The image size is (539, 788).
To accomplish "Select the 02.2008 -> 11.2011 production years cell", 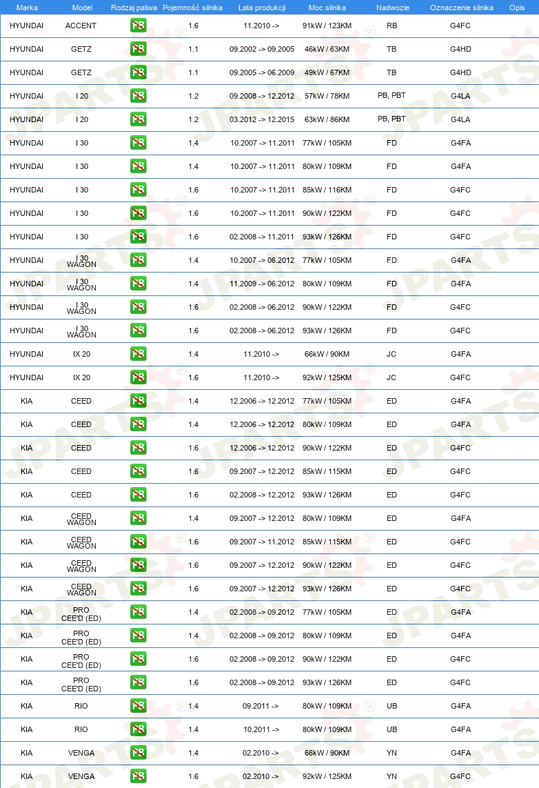I will click(262, 237).
